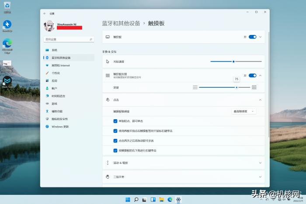Expand the 触摸板 row chevron
The height and width of the screenshot is (204, 306).
coord(260,37)
